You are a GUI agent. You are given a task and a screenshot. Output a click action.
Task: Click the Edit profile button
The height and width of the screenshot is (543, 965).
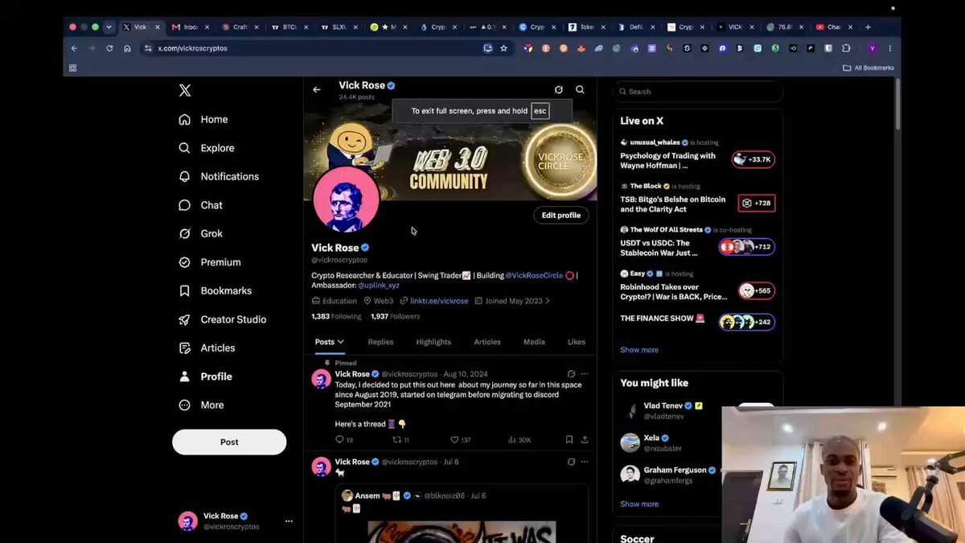[x=561, y=215]
